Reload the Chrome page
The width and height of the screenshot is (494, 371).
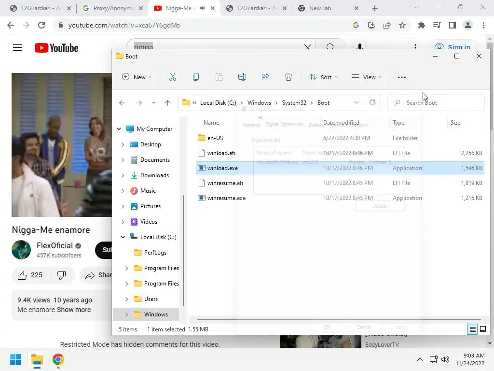(41, 25)
